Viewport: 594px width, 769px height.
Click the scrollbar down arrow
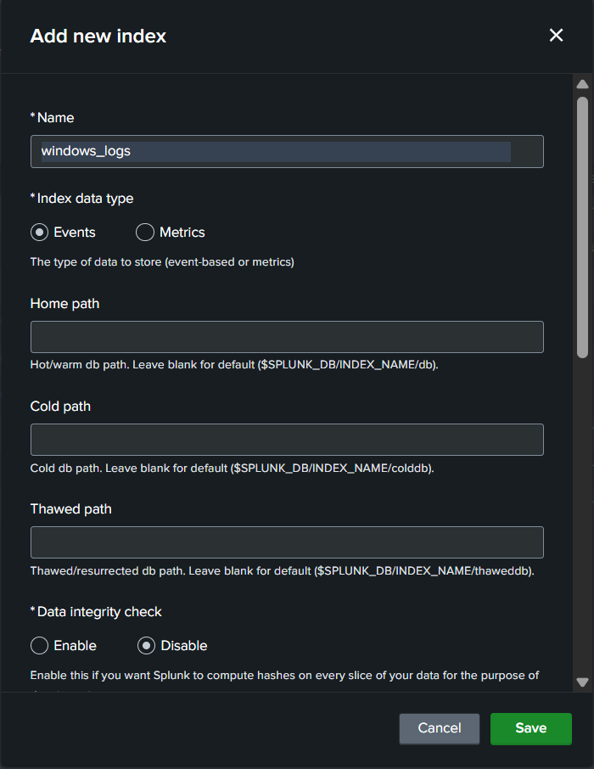tap(582, 682)
